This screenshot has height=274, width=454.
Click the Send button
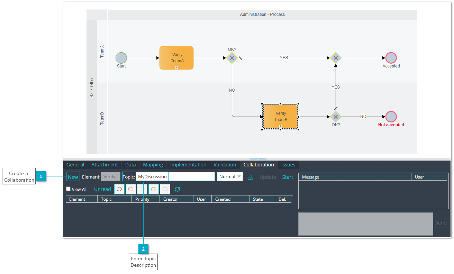441,223
